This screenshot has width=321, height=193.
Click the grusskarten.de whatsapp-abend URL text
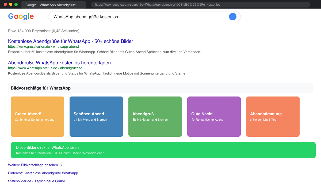tap(43, 47)
